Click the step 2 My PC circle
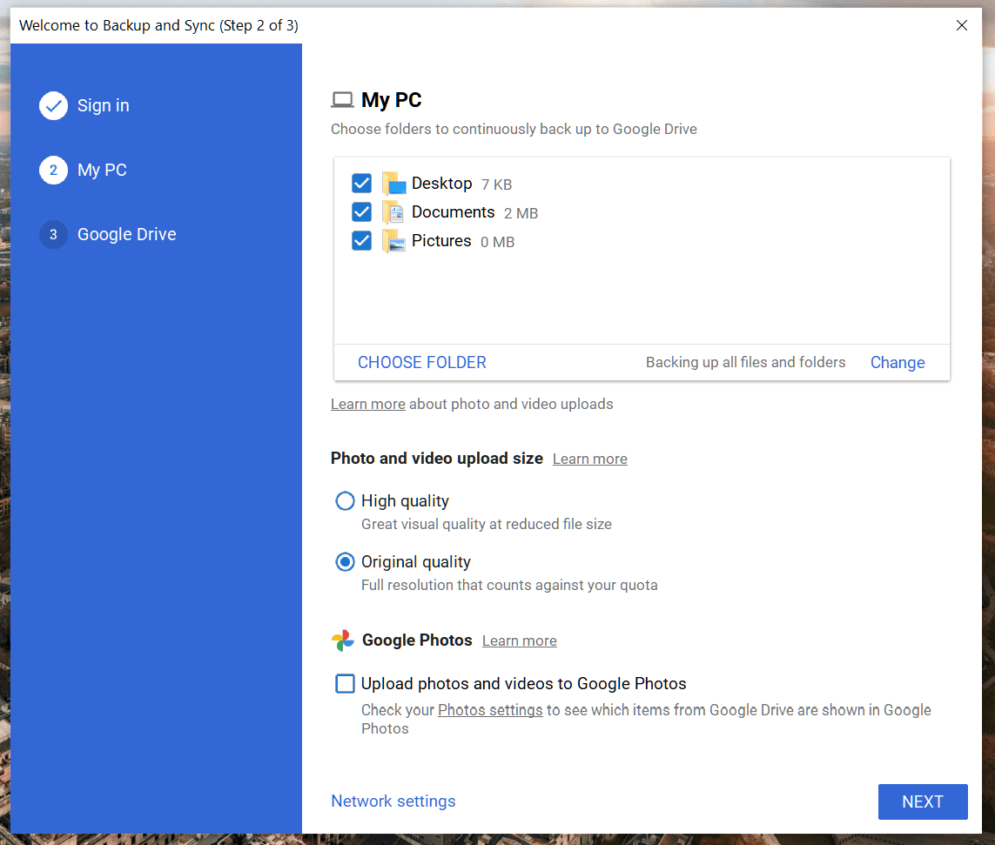 coord(53,170)
